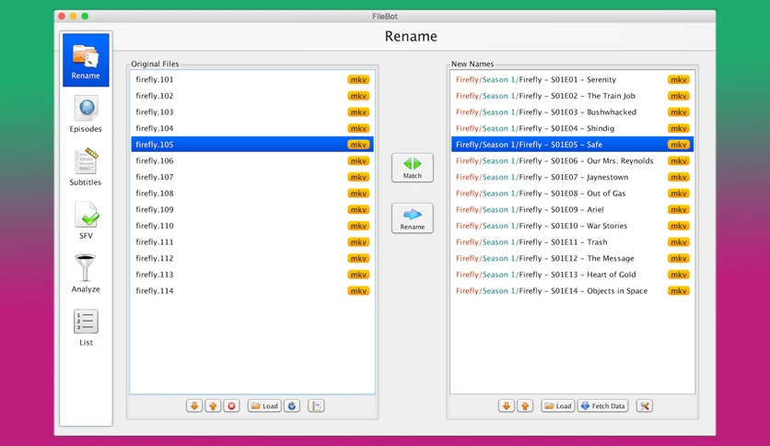
Task: Select firefly.113 in Original Files
Action: pyautogui.click(x=252, y=274)
